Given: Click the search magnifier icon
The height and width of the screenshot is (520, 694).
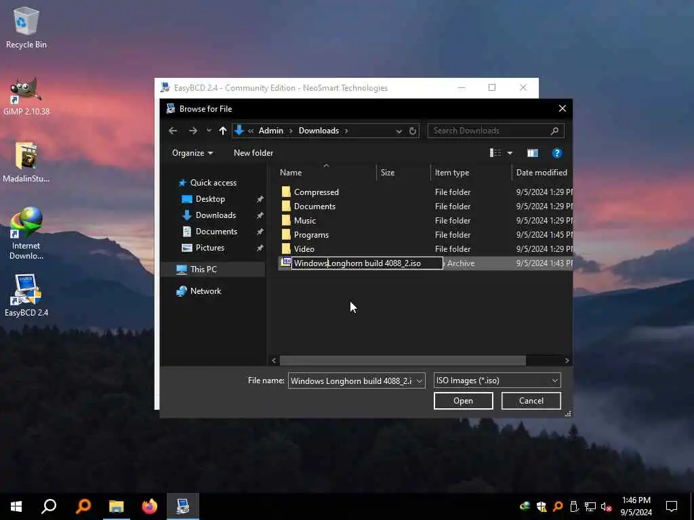Looking at the screenshot, I should pyautogui.click(x=554, y=131).
